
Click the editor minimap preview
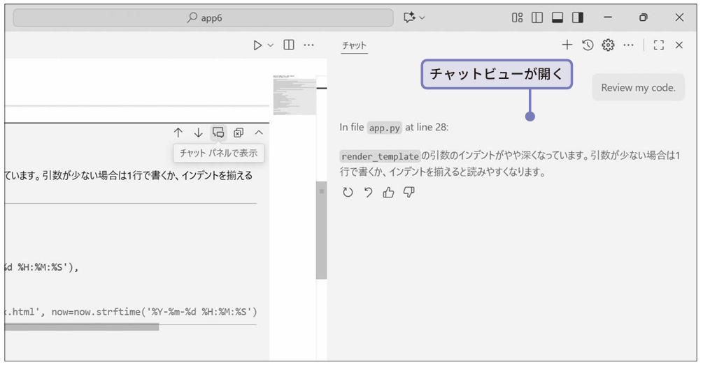[294, 95]
